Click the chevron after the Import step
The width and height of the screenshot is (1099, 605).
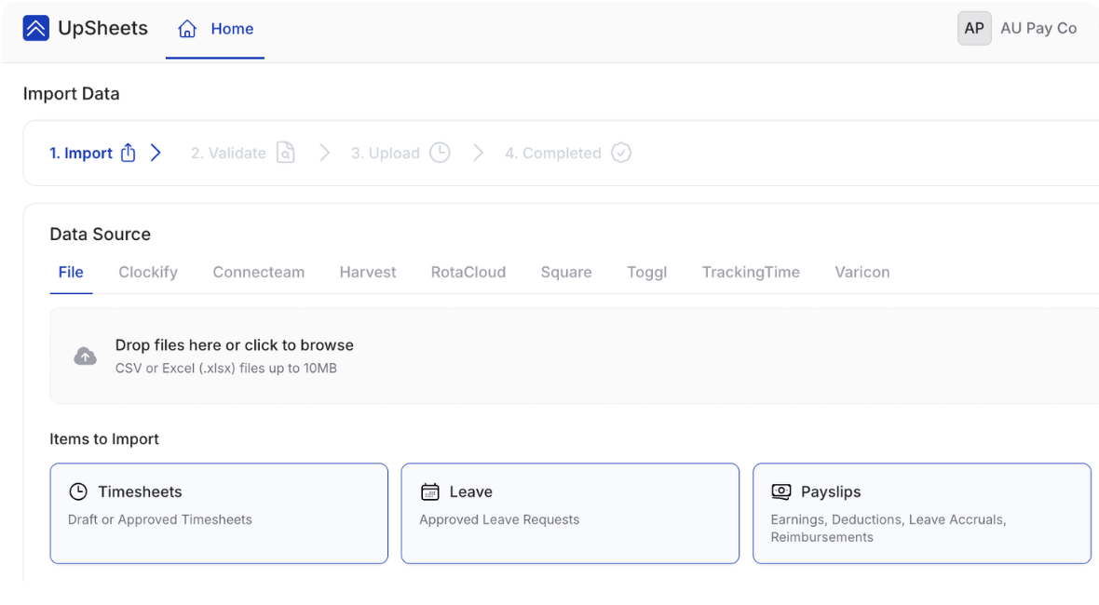(x=156, y=153)
